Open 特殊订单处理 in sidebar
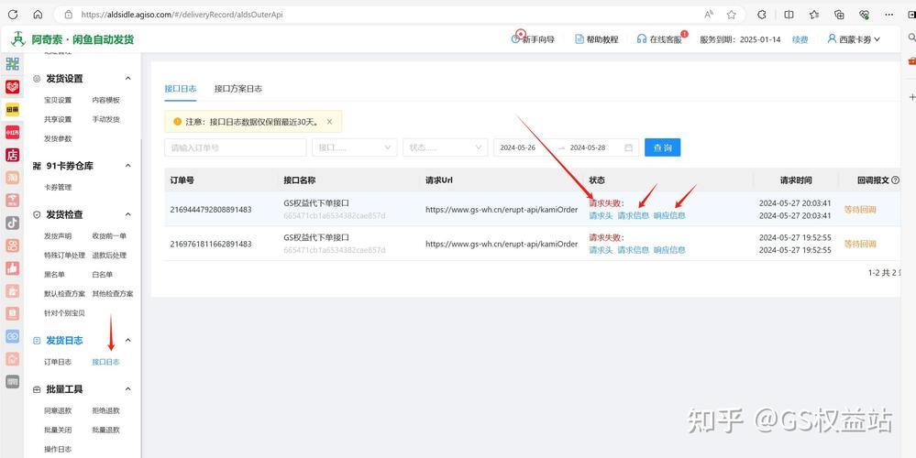 click(65, 255)
